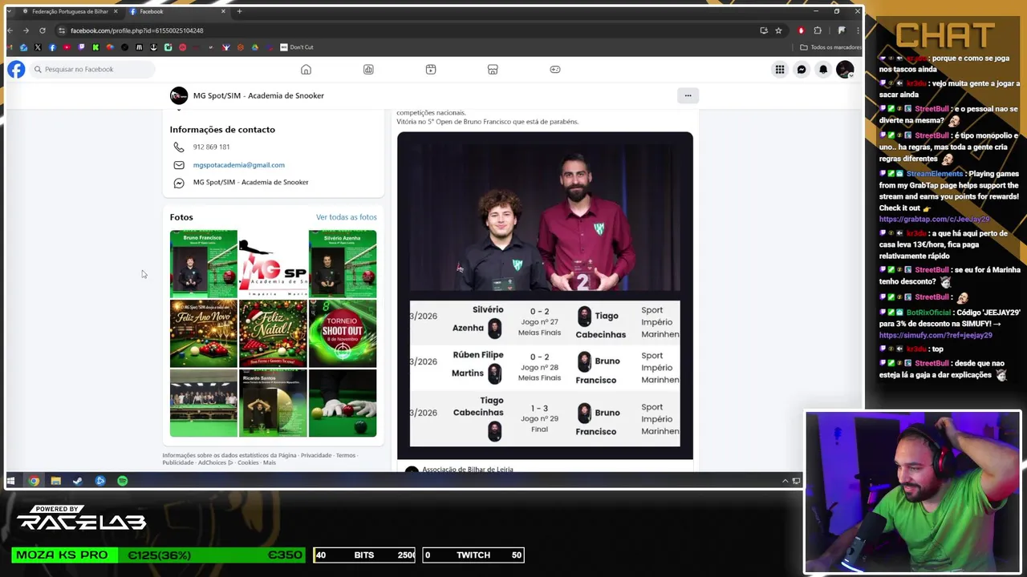Open the Ricardo Santos photo thumbnail
This screenshot has height=577, width=1027.
[x=273, y=402]
